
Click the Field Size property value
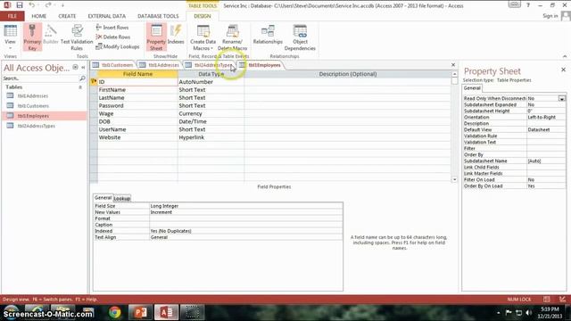246,206
